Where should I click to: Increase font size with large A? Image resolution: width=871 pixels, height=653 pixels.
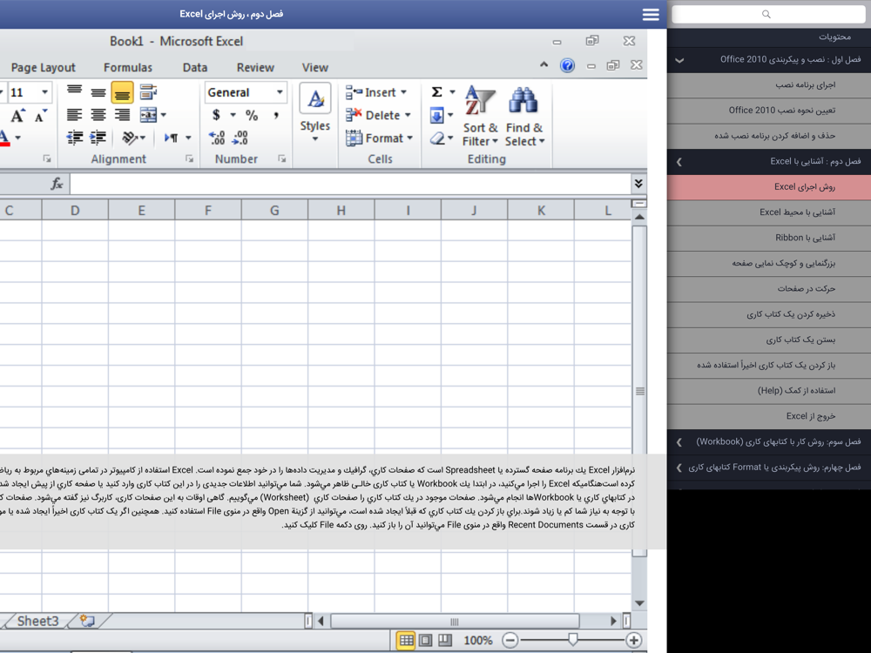17,116
